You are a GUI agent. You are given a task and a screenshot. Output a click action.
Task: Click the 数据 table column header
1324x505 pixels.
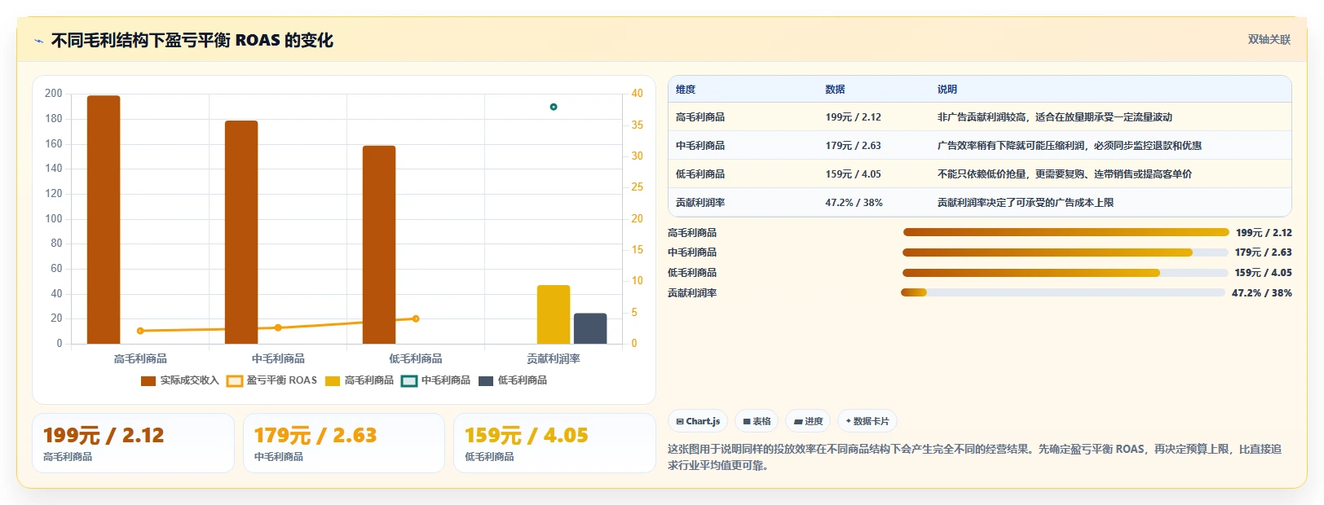835,90
